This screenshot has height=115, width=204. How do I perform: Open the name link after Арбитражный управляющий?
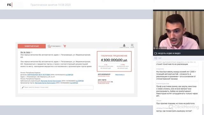coord(51,81)
